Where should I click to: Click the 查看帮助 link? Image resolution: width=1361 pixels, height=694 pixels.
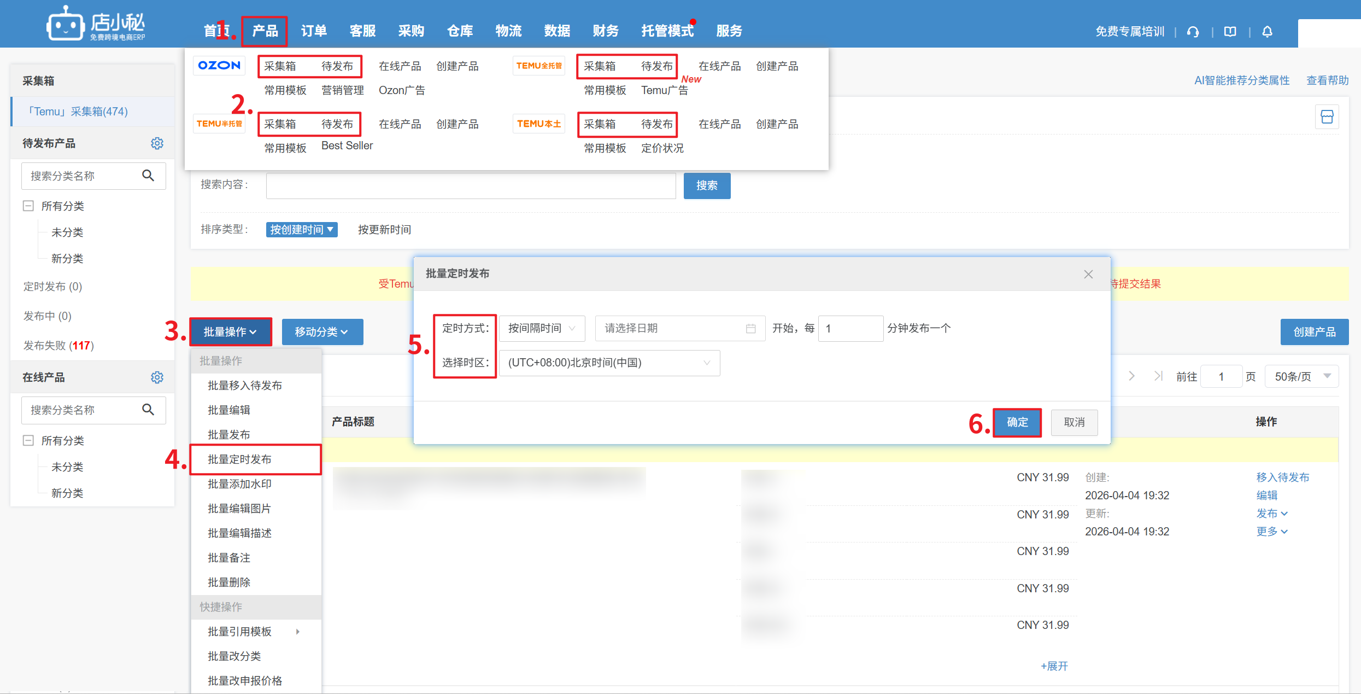point(1327,80)
